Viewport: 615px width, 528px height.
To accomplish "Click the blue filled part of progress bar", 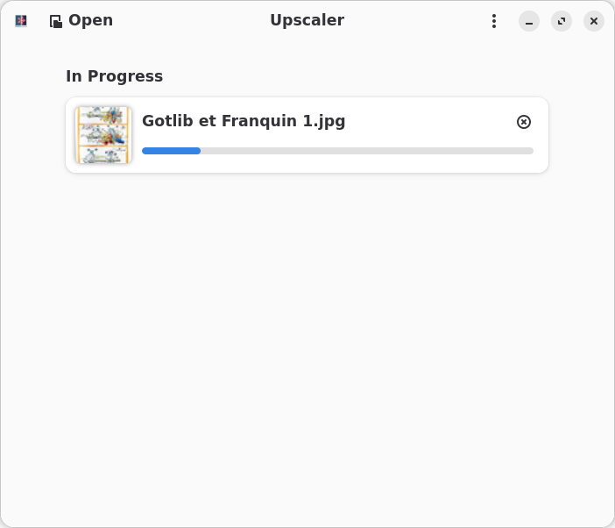I will click(x=171, y=151).
